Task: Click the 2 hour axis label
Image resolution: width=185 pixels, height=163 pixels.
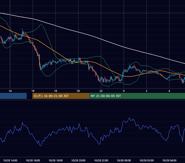Action: [147, 91]
